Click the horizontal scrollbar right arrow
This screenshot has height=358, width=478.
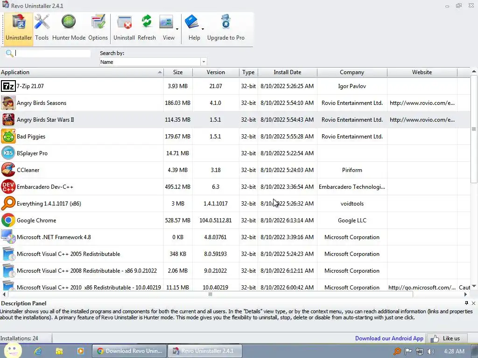click(465, 295)
